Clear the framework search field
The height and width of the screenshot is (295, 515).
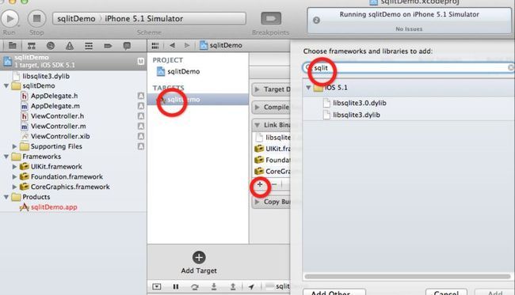coord(511,67)
